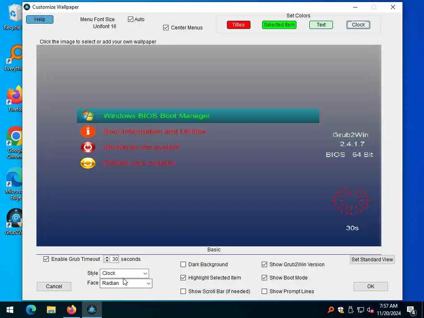Open the Google Chrome desktop shortcut
424x318 pixels.
[14, 143]
